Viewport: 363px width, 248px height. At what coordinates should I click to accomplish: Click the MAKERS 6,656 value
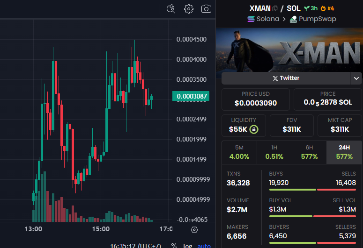point(237,236)
